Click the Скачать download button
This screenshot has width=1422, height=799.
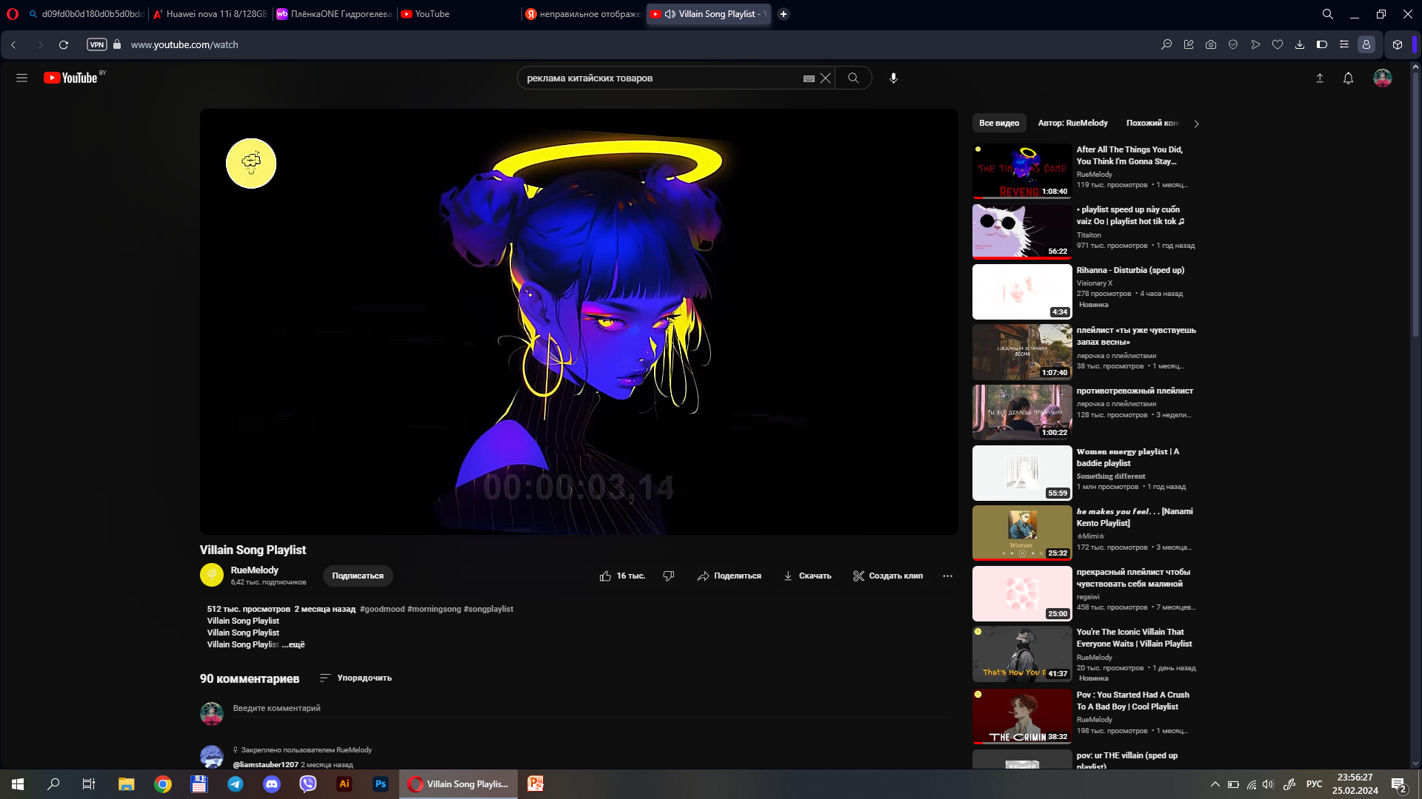(807, 576)
